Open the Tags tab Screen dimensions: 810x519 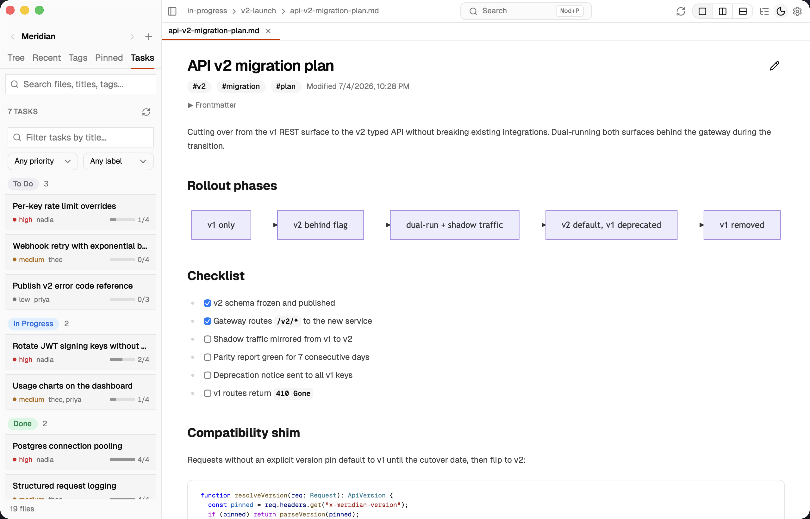click(78, 58)
